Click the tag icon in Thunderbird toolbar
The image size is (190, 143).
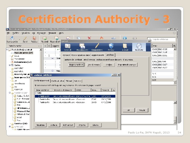[79, 38]
